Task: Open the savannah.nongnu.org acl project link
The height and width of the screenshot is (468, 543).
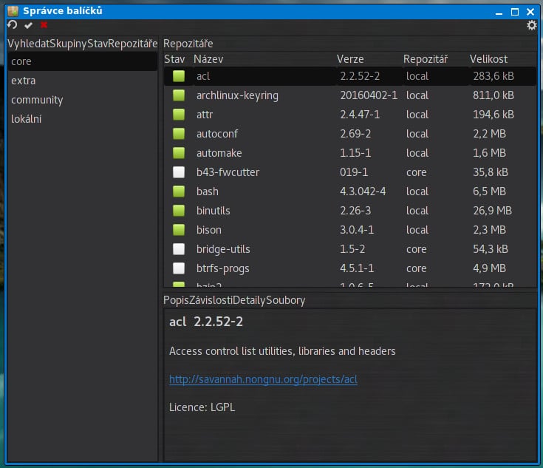Action: pyautogui.click(x=263, y=379)
